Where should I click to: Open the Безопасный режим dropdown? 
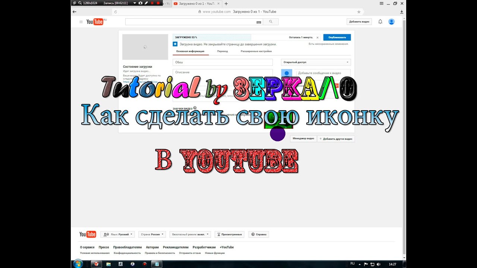point(190,234)
